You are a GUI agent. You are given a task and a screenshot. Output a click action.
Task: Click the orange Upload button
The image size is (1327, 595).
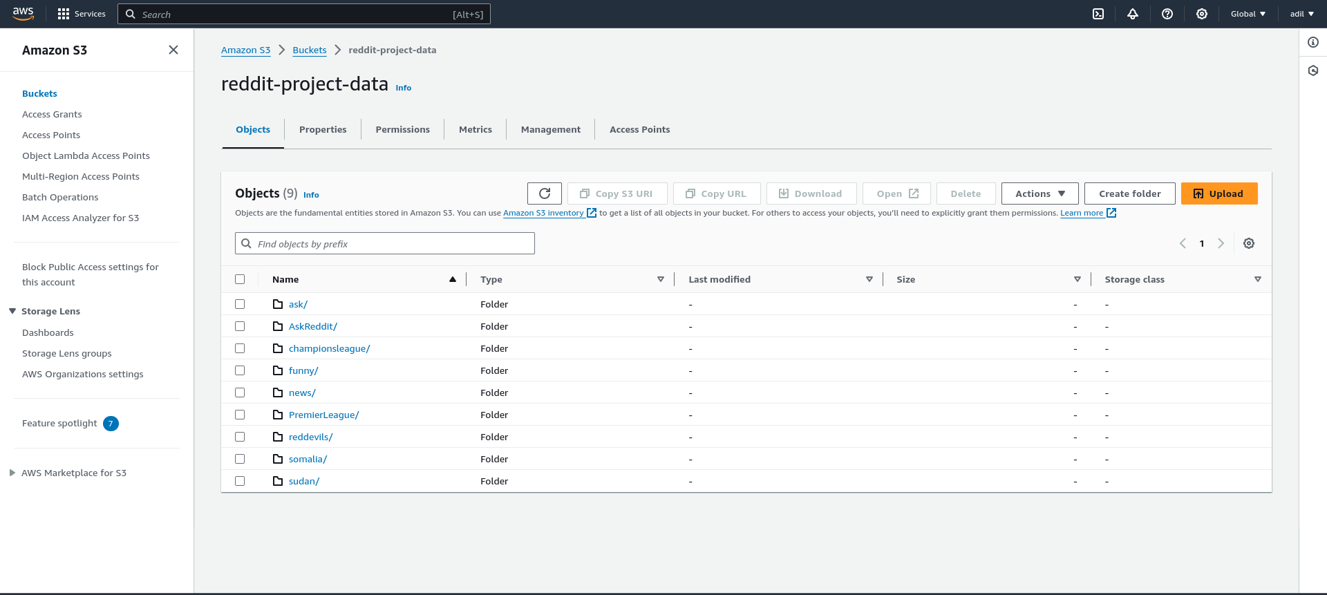[1219, 193]
